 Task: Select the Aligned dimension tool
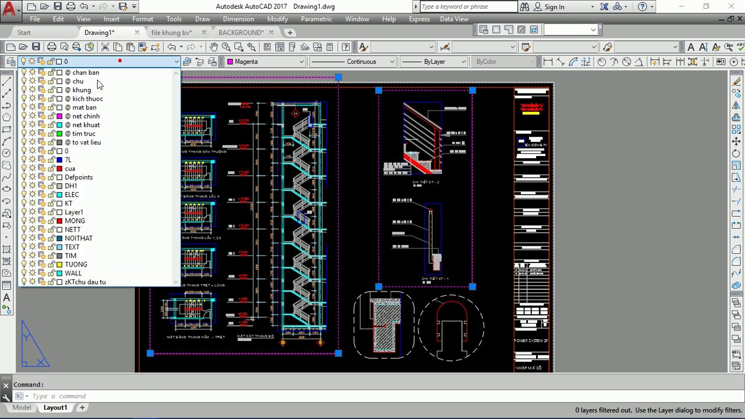560,61
